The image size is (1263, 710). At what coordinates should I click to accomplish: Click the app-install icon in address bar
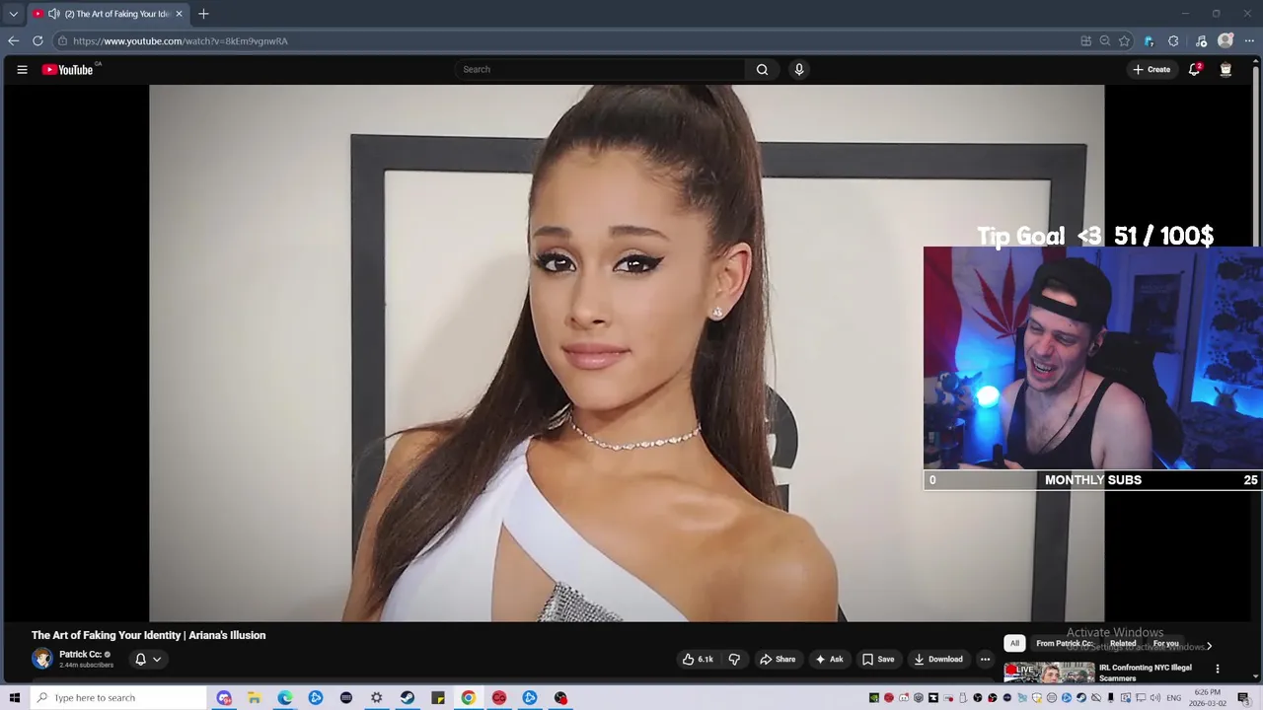(1085, 41)
